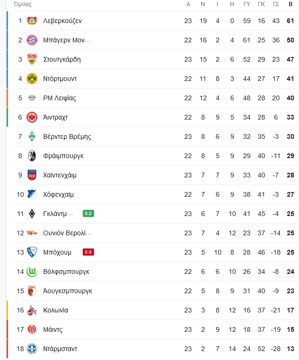Viewport: 299px width, 360px height.
Task: Click the ΓΔ goal difference column header
Action: click(x=275, y=4)
